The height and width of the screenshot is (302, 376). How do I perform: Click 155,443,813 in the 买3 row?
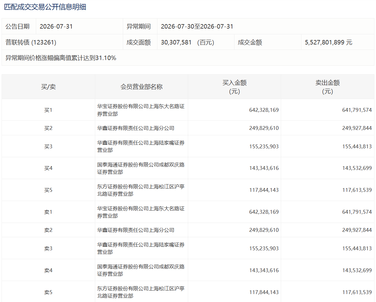357,146
